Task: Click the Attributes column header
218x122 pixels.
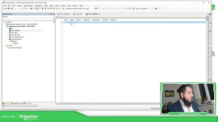Action: coord(113,20)
